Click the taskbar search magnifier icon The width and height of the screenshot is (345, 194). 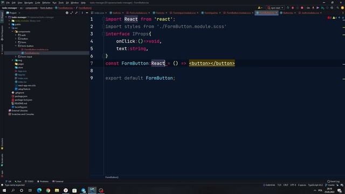point(13,190)
